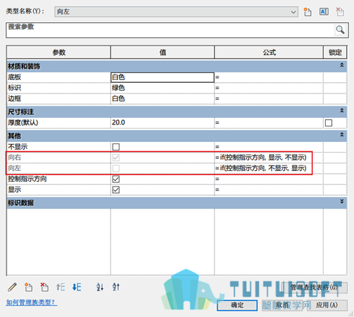Screen dimensions: 354x317
Task: Click the Delete Parameter icon at bottom
Action: pyautogui.click(x=45, y=287)
